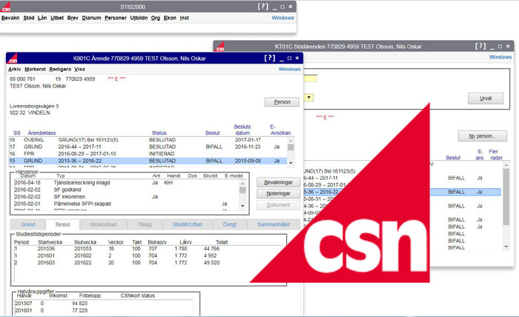Open Utbildn menu in STIS2000
519x317 pixels.
click(139, 18)
